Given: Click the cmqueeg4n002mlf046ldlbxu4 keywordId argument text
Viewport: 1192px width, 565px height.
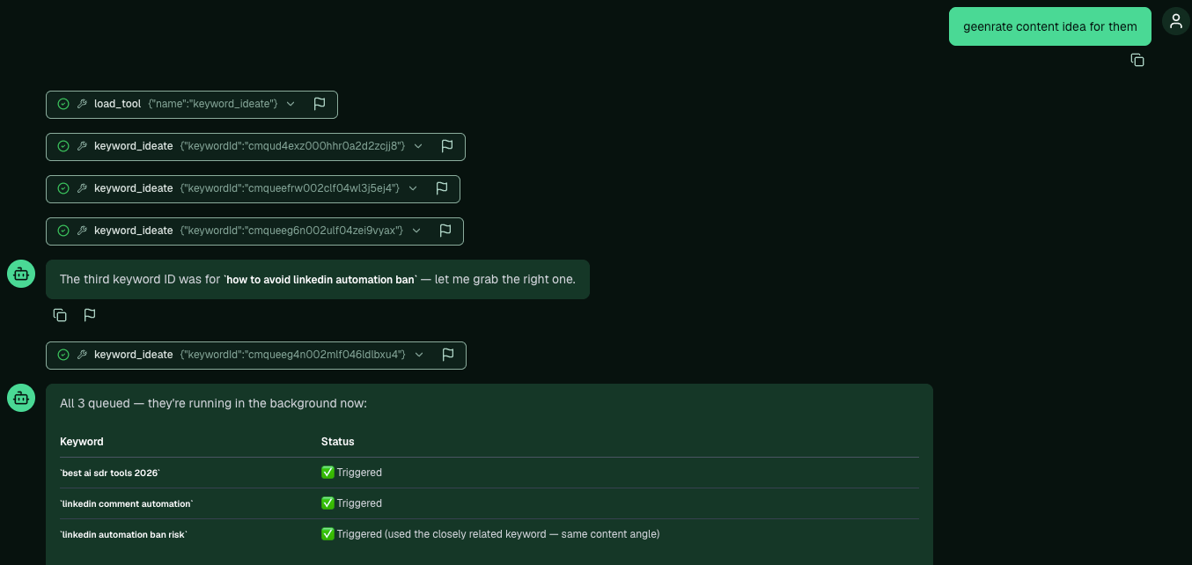Looking at the screenshot, I should tap(292, 355).
